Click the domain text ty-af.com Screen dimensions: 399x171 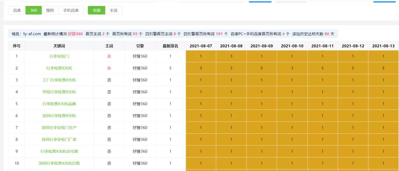32,34
